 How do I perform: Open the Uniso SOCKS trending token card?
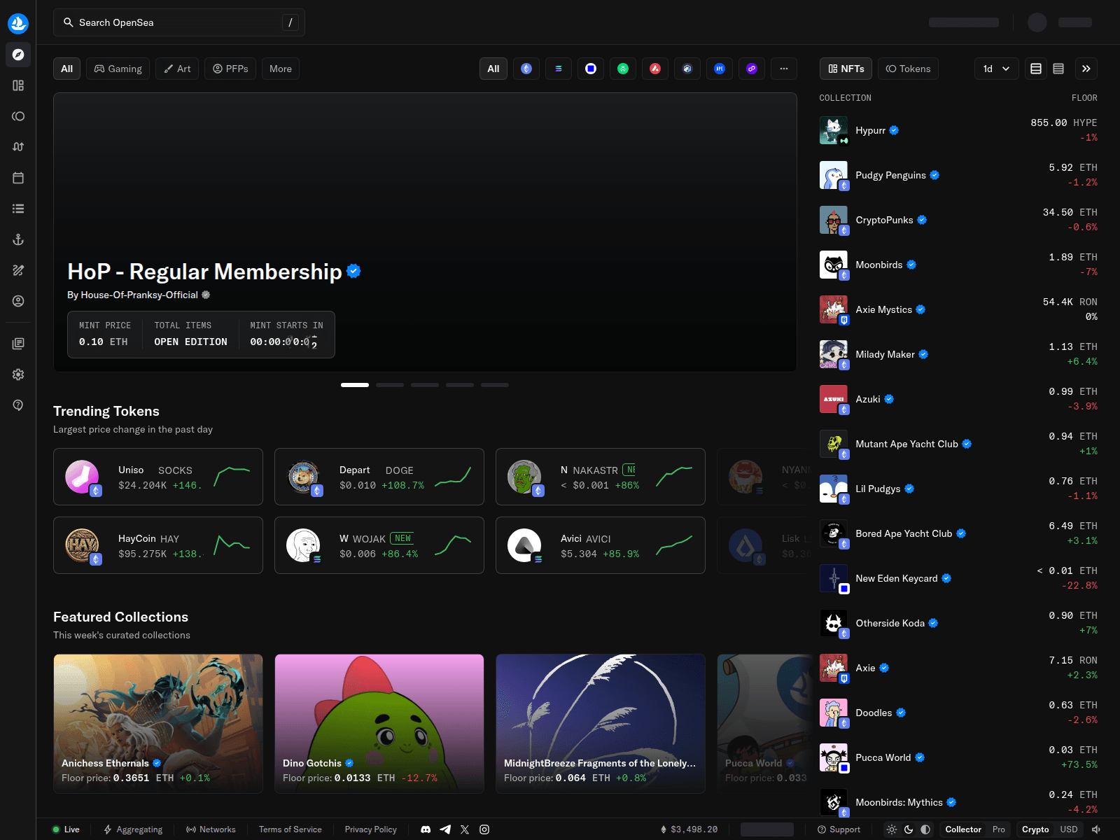tap(158, 477)
